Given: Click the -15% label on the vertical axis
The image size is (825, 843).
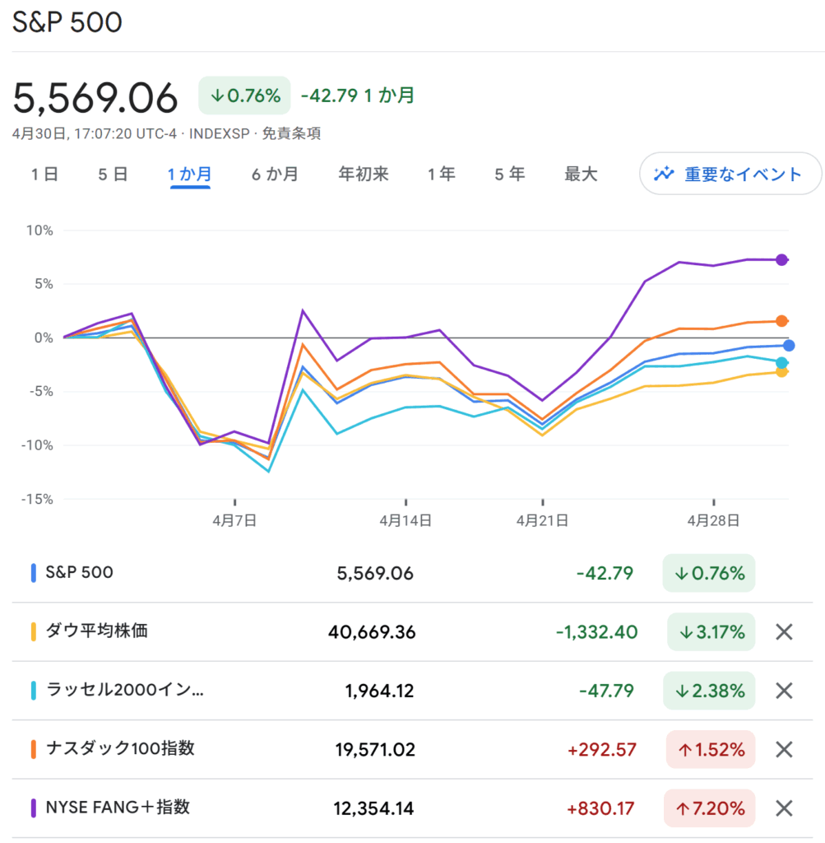Looking at the screenshot, I should tap(37, 500).
